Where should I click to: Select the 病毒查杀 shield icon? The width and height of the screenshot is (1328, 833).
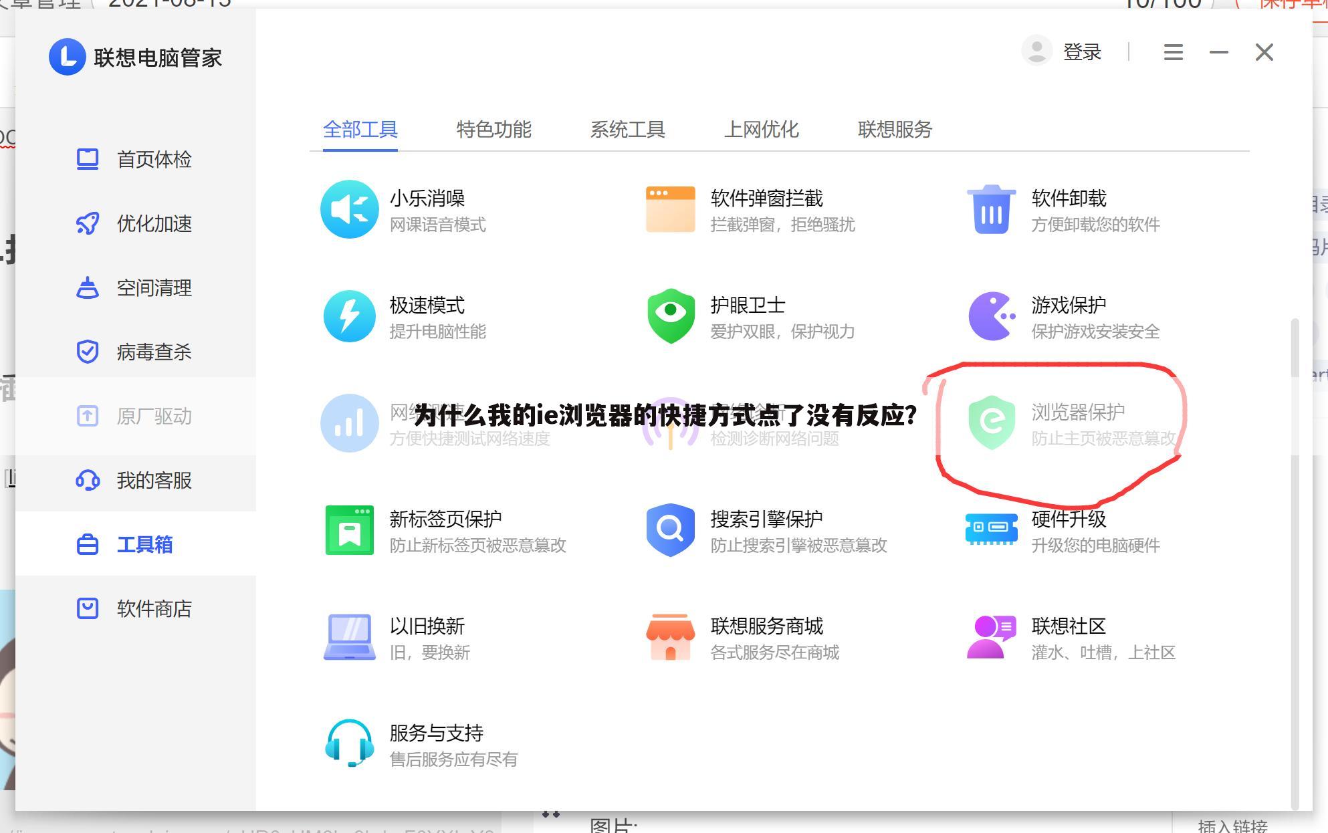pos(88,352)
